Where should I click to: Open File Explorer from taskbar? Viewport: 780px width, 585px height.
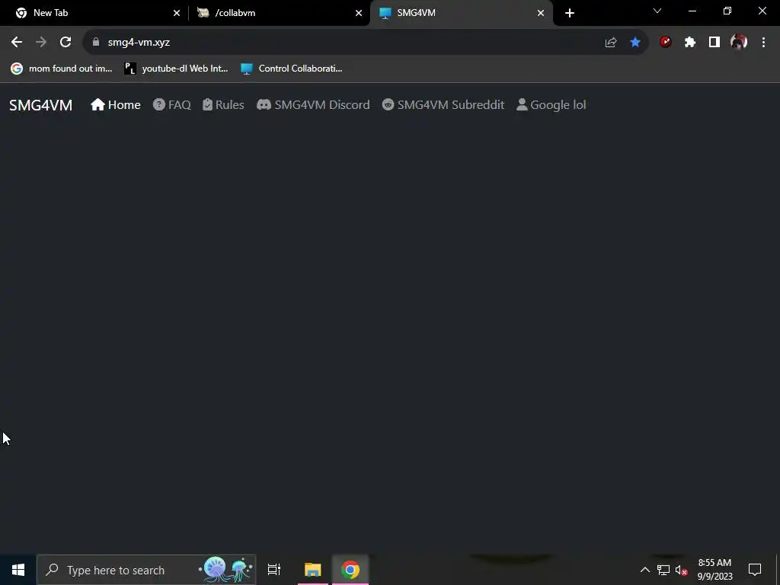click(313, 570)
